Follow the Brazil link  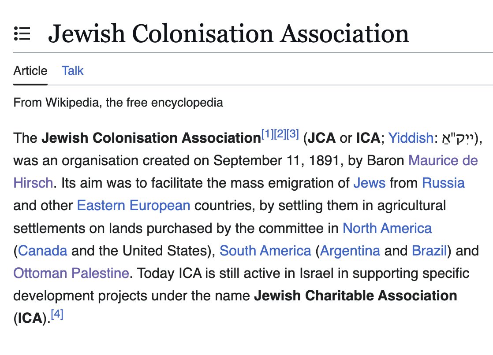[x=430, y=251]
